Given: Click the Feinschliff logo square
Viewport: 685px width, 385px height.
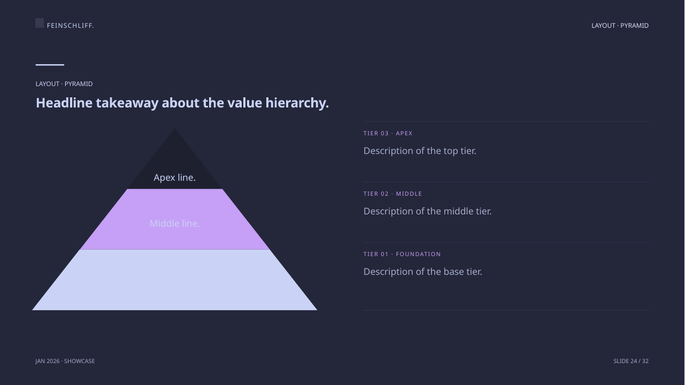Looking at the screenshot, I should click(40, 23).
